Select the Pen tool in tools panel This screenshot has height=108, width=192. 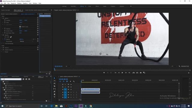click(x=55, y=91)
